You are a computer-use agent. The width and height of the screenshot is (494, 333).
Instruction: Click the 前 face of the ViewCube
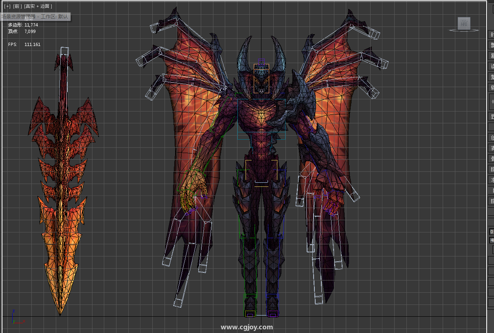tap(463, 24)
